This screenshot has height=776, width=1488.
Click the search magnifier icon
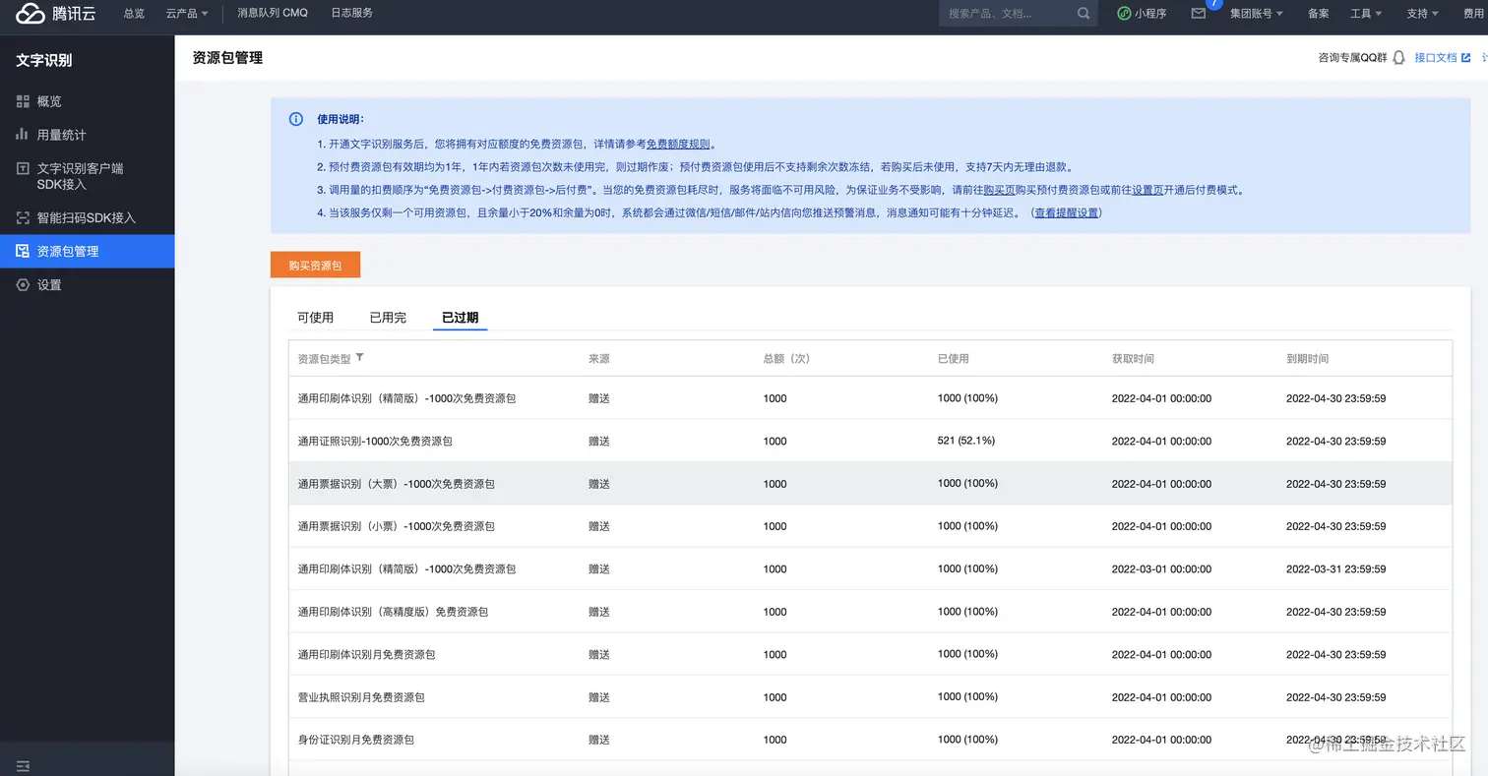(1084, 14)
